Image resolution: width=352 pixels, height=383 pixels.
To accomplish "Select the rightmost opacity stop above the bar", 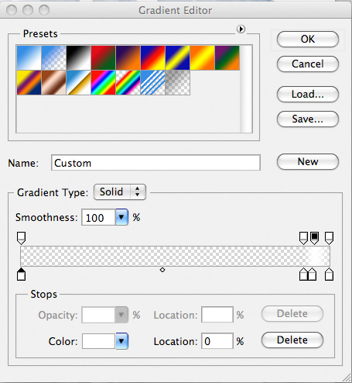I will click(x=329, y=238).
